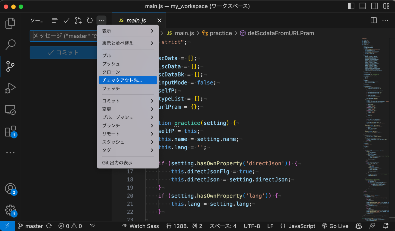Open the 表示と並べ替え submenu

point(128,43)
